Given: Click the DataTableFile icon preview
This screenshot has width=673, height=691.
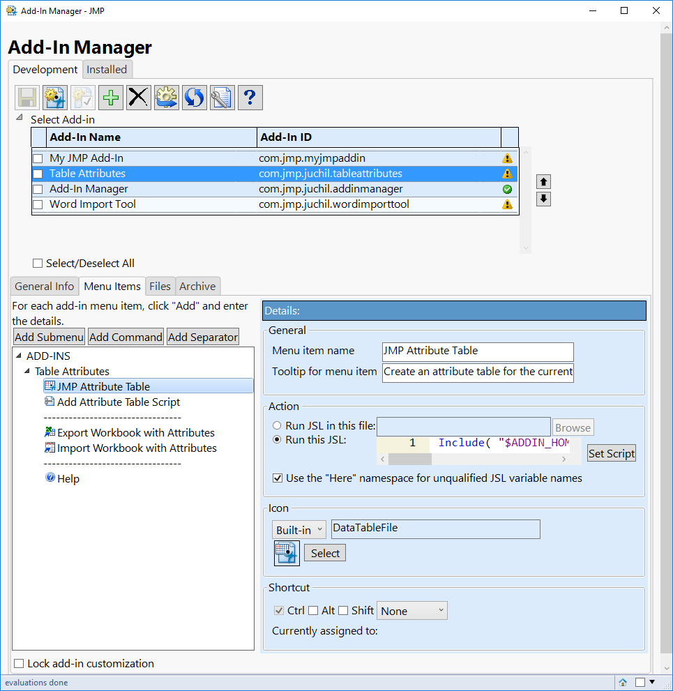Looking at the screenshot, I should pos(287,553).
